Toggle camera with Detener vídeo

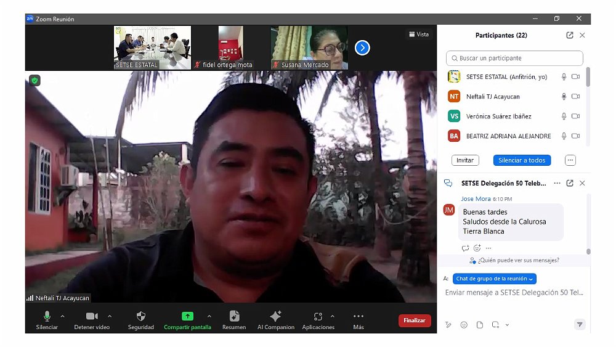92,316
